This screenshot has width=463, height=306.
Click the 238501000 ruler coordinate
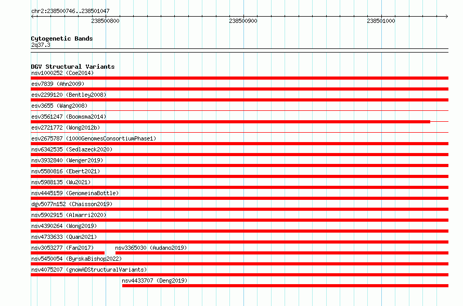coord(381,21)
